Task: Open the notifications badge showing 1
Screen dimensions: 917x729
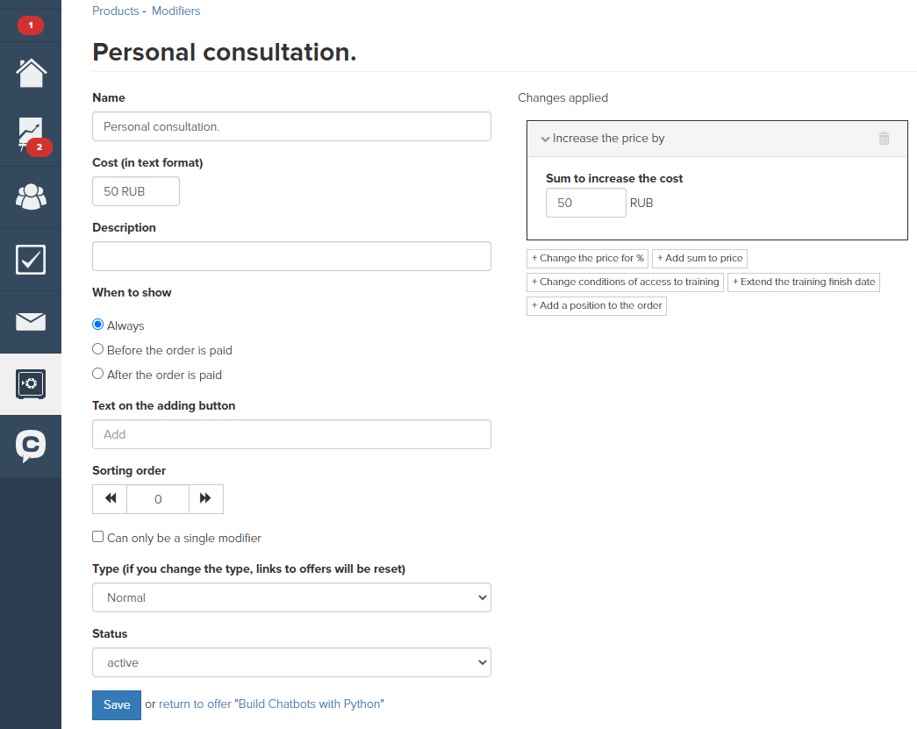Action: (31, 25)
